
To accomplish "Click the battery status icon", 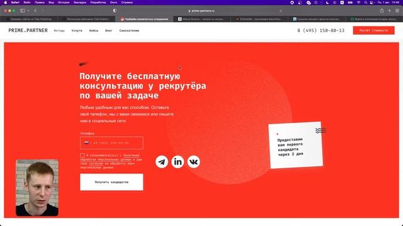I will tap(350, 3).
